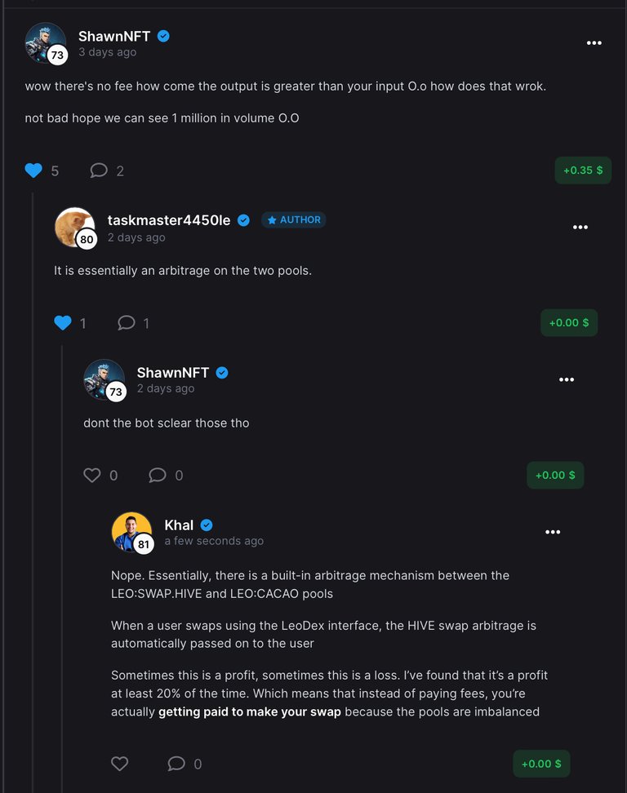The width and height of the screenshot is (627, 793).
Task: Open taskmaster4450le's profile picture
Action: click(74, 227)
